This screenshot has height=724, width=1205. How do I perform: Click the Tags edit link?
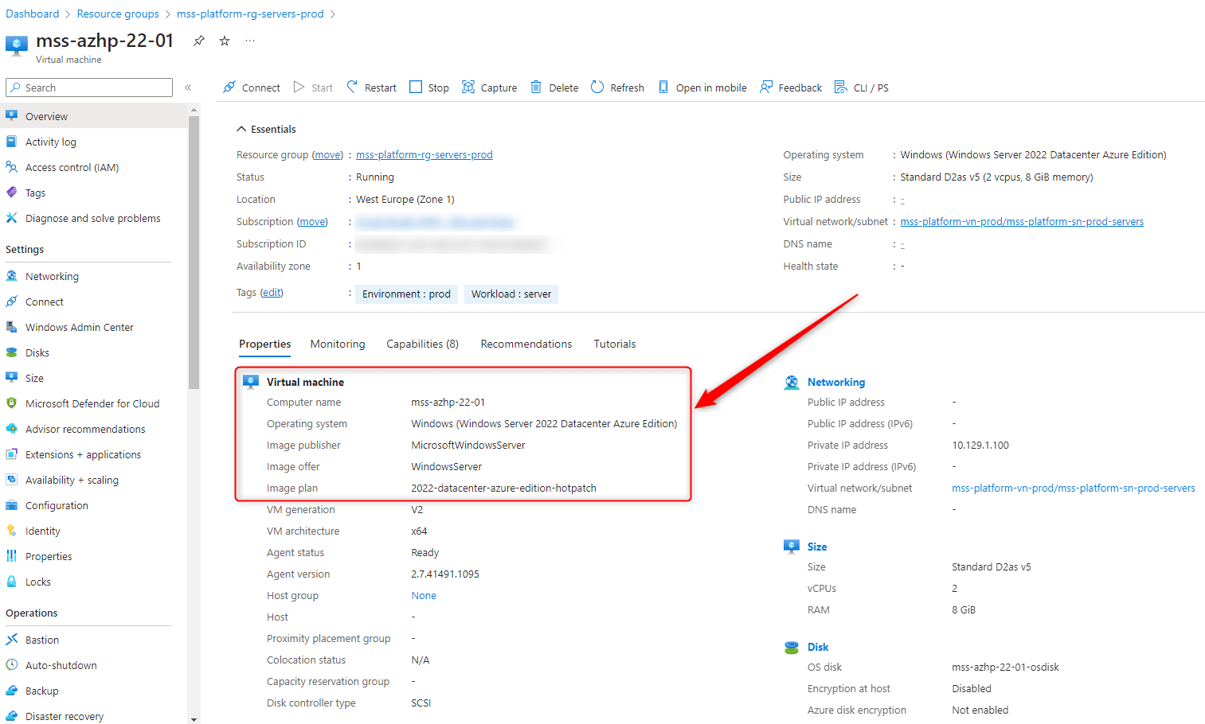(x=272, y=293)
